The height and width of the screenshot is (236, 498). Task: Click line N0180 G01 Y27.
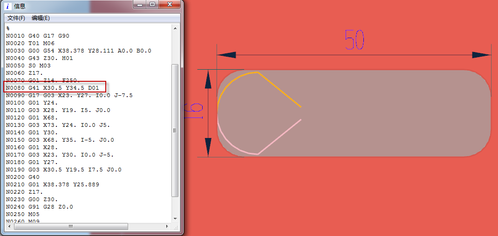pyautogui.click(x=32, y=162)
